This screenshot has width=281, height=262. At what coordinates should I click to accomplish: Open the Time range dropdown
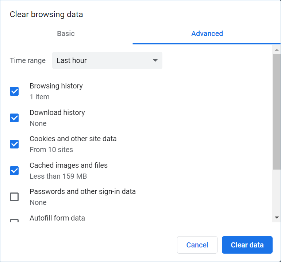[107, 60]
